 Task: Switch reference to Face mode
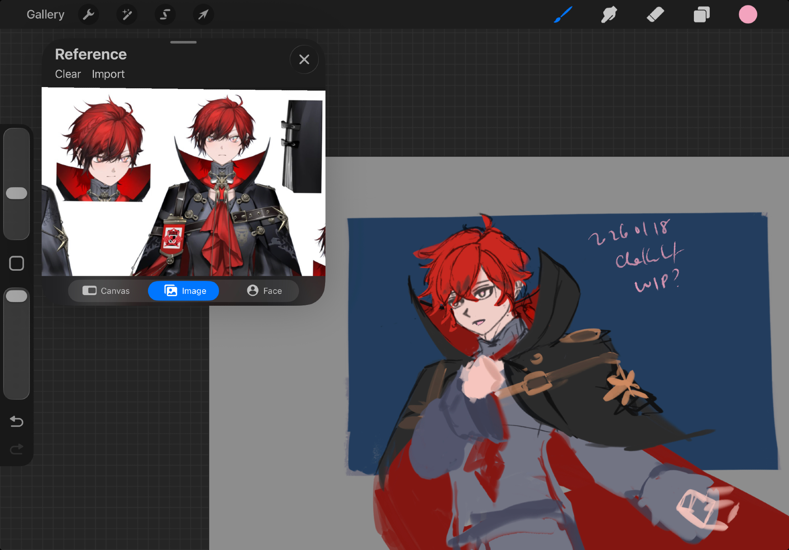[264, 291]
